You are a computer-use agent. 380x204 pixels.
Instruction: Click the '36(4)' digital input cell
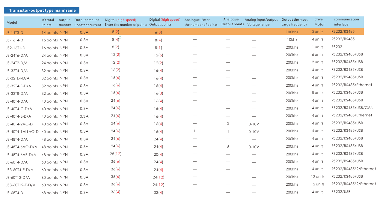click(116, 192)
